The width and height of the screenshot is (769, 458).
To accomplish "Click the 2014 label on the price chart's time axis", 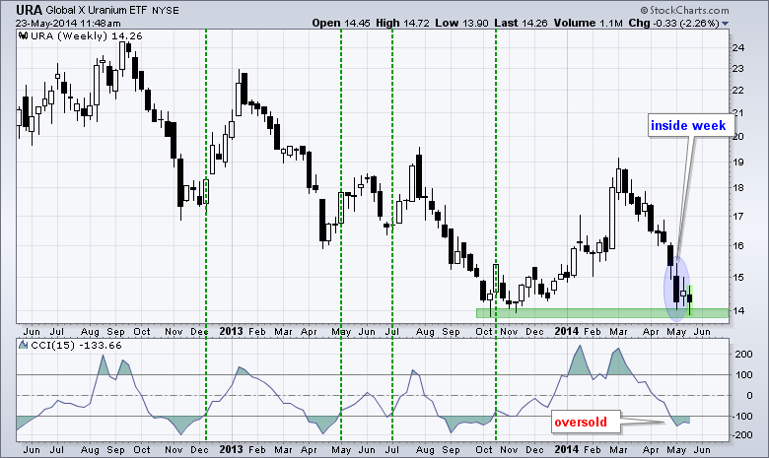I will pos(567,331).
